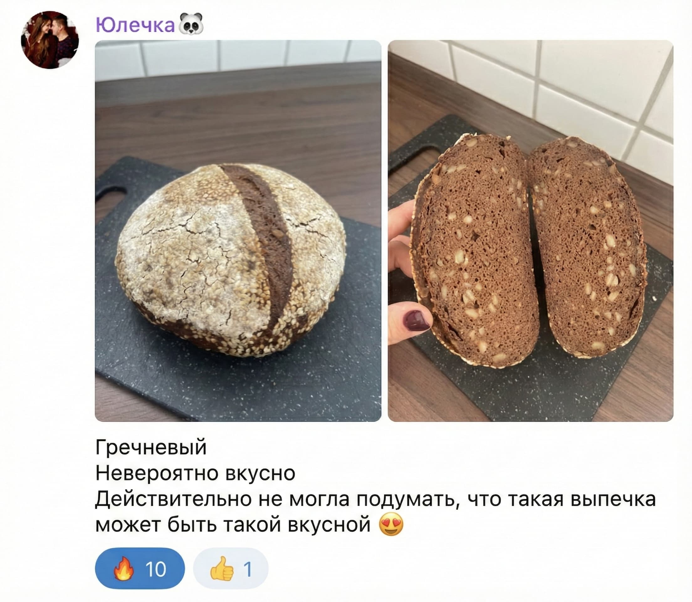Open the whole round loaf photo
Screen dimensions: 692x602
pyautogui.click(x=238, y=230)
